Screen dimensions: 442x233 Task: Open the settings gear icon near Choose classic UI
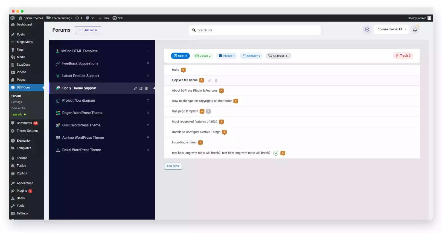(367, 30)
